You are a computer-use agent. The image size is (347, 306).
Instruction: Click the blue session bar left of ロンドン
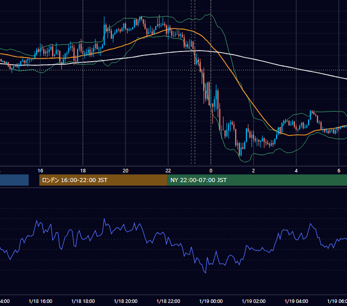(x=14, y=180)
